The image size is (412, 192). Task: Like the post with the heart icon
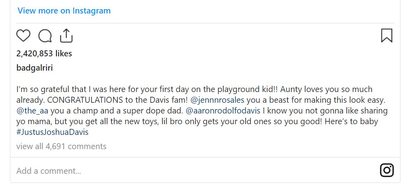(23, 36)
